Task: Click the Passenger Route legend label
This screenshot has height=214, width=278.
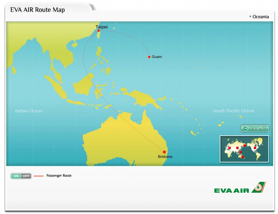Action: (x=59, y=175)
